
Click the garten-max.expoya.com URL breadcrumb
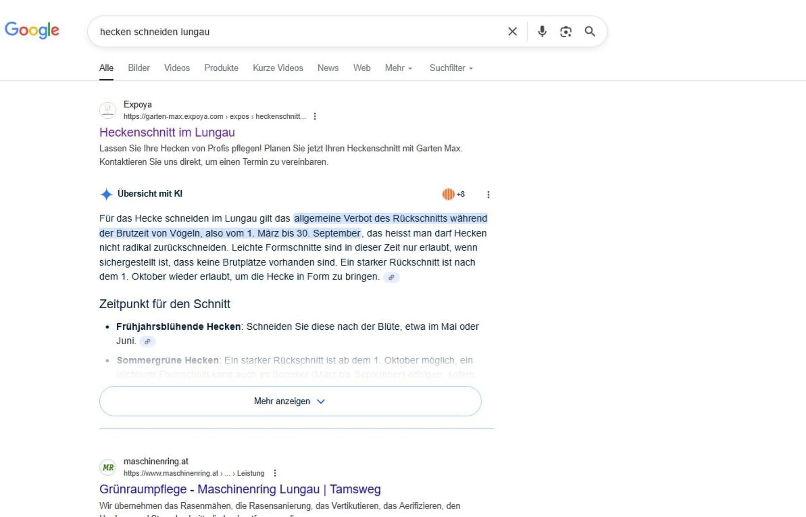click(214, 116)
